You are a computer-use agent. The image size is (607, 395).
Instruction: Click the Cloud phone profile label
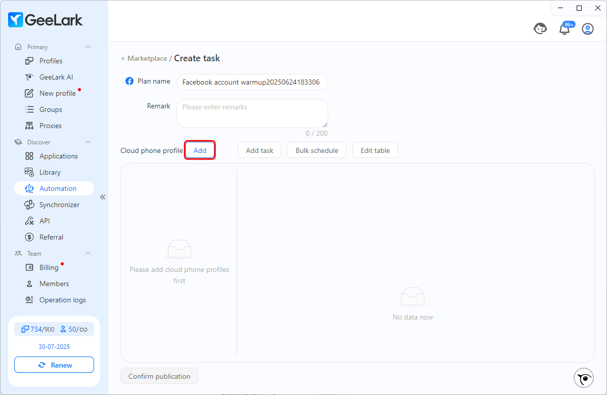(151, 150)
